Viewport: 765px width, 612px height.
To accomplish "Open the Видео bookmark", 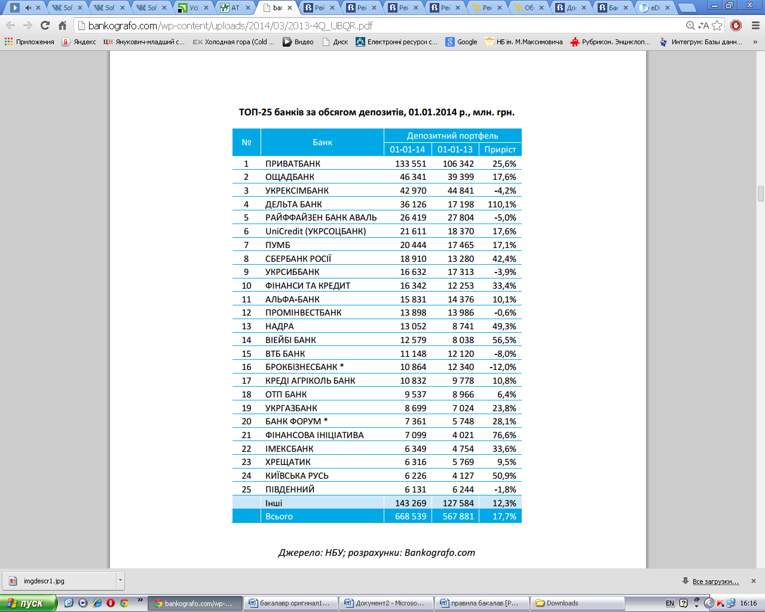I will point(298,42).
